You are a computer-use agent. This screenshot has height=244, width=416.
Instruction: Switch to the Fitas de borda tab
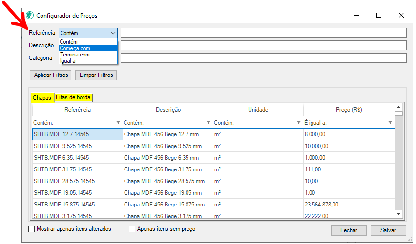(73, 98)
